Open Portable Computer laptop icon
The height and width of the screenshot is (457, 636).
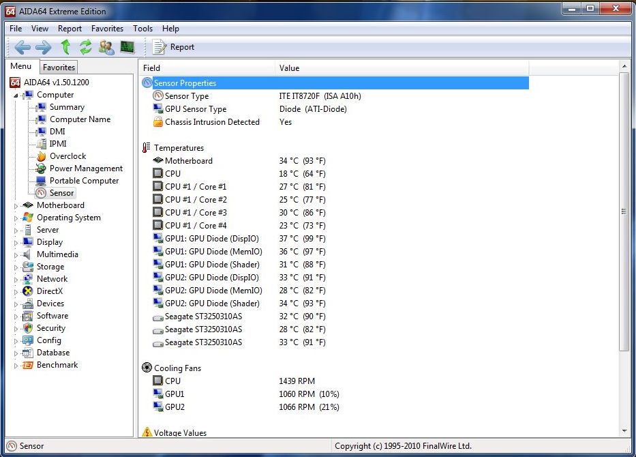tap(41, 181)
